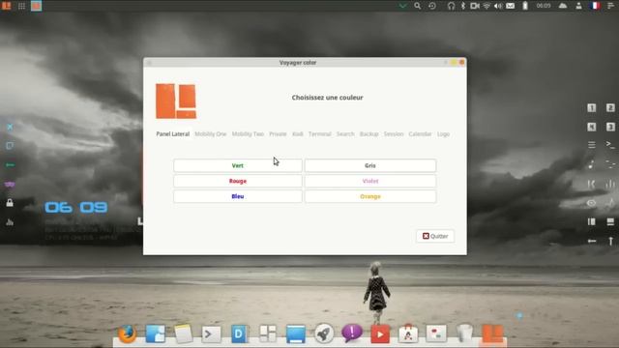Open the Bluetooth indicator in top panel
The width and height of the screenshot is (619, 348).
click(463, 6)
